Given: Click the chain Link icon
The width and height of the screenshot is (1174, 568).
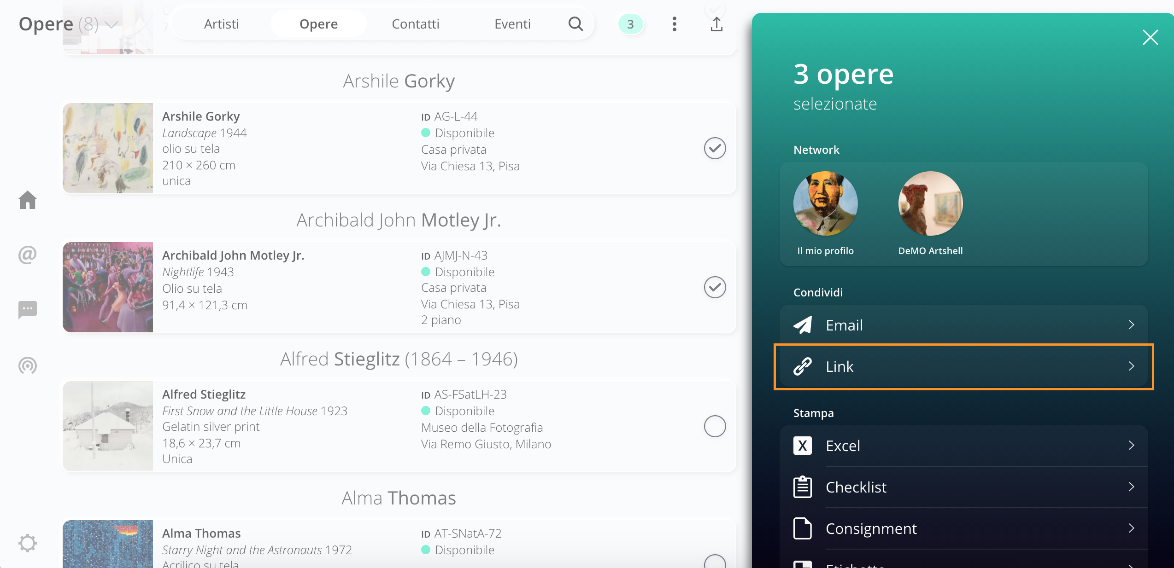Looking at the screenshot, I should point(803,366).
